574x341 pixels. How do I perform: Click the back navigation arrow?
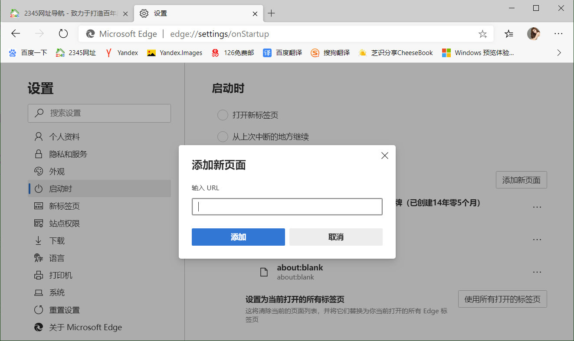coord(16,33)
